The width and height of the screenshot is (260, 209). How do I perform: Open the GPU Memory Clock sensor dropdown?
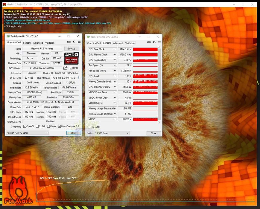[115, 54]
